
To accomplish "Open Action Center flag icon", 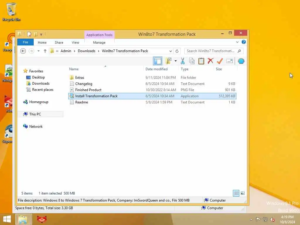I will click(x=258, y=219).
